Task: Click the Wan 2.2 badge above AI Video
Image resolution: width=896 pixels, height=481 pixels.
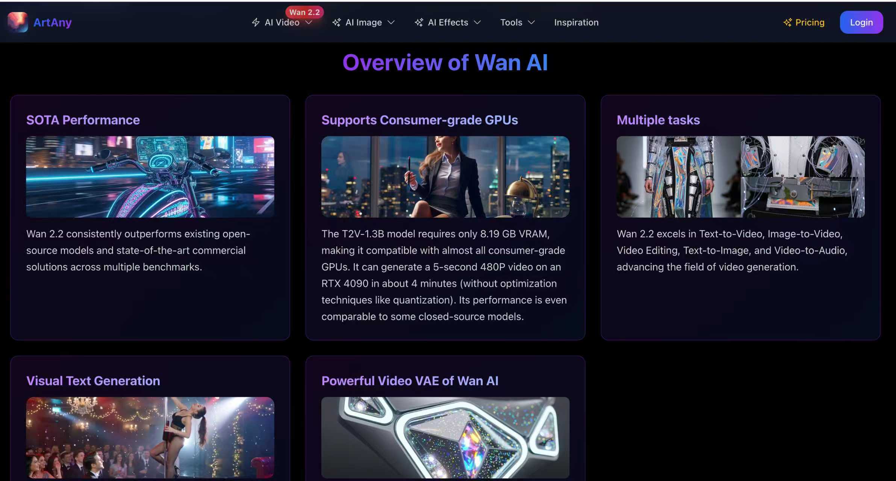Action: click(x=305, y=12)
